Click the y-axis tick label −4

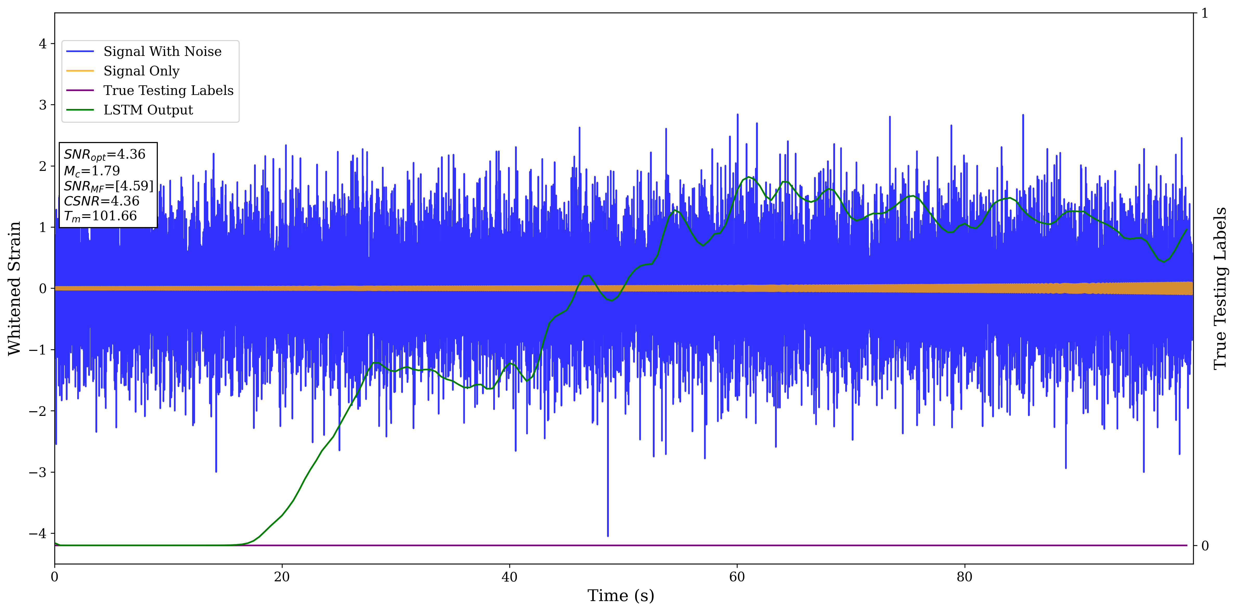(x=38, y=533)
